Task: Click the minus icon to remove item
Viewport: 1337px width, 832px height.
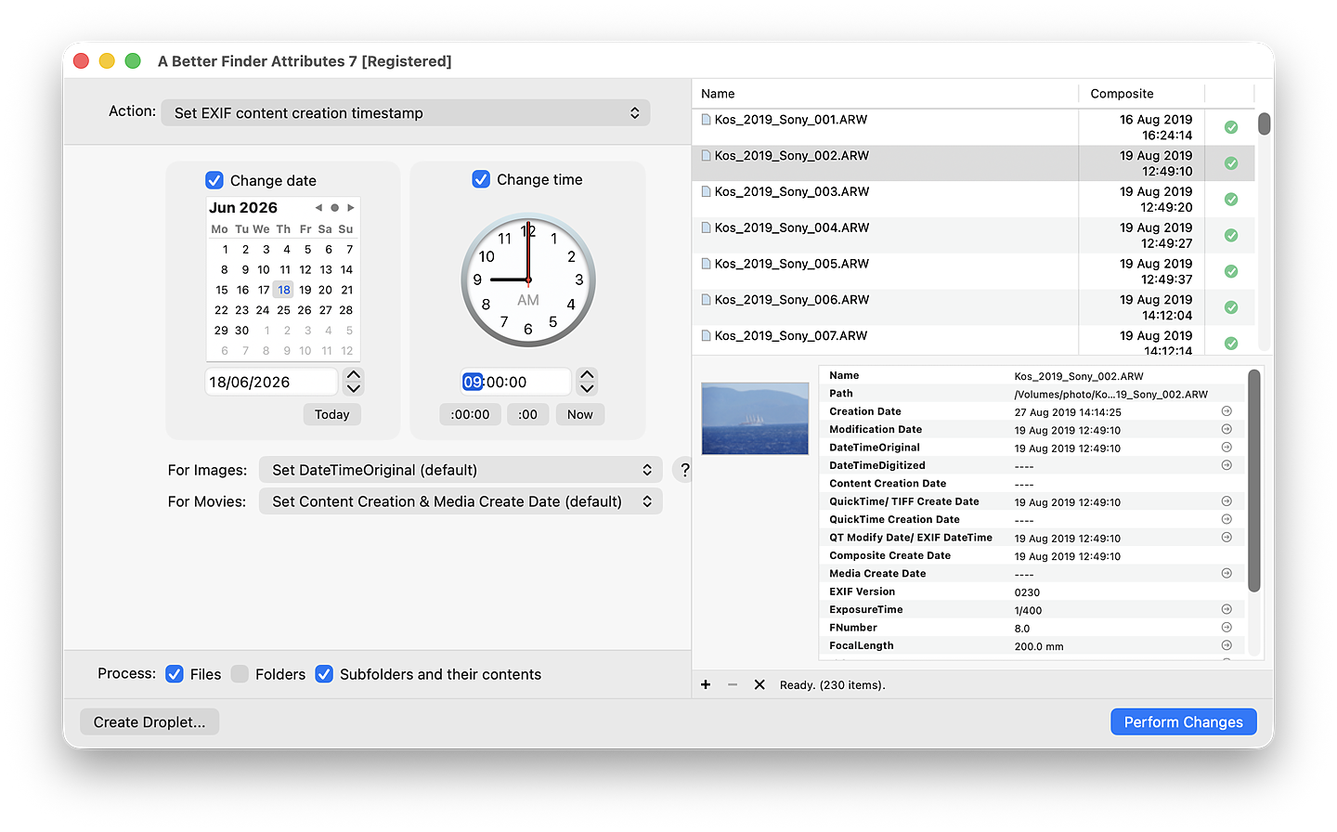Action: 733,684
